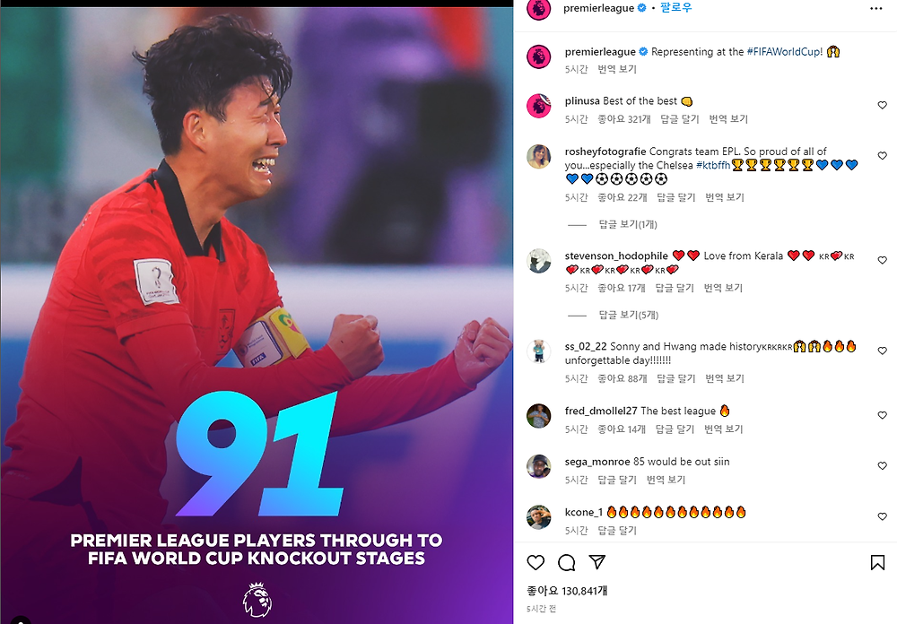This screenshot has width=897, height=624.
Task: Open the comment bubble icon
Action: [x=566, y=563]
